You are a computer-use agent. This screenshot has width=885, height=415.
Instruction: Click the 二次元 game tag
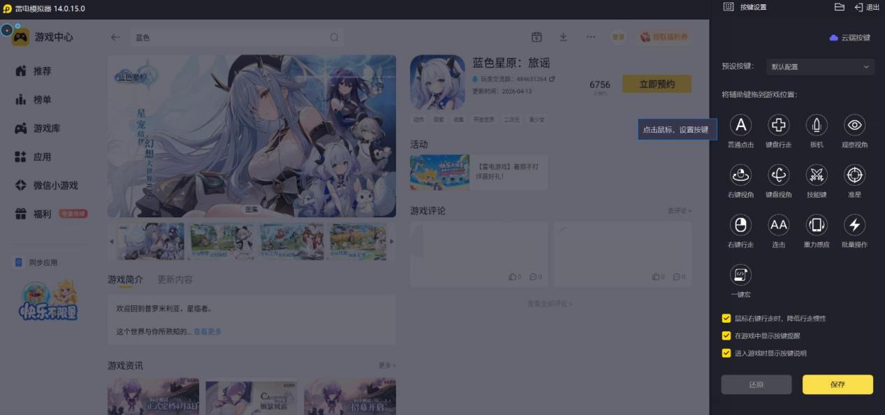point(512,119)
